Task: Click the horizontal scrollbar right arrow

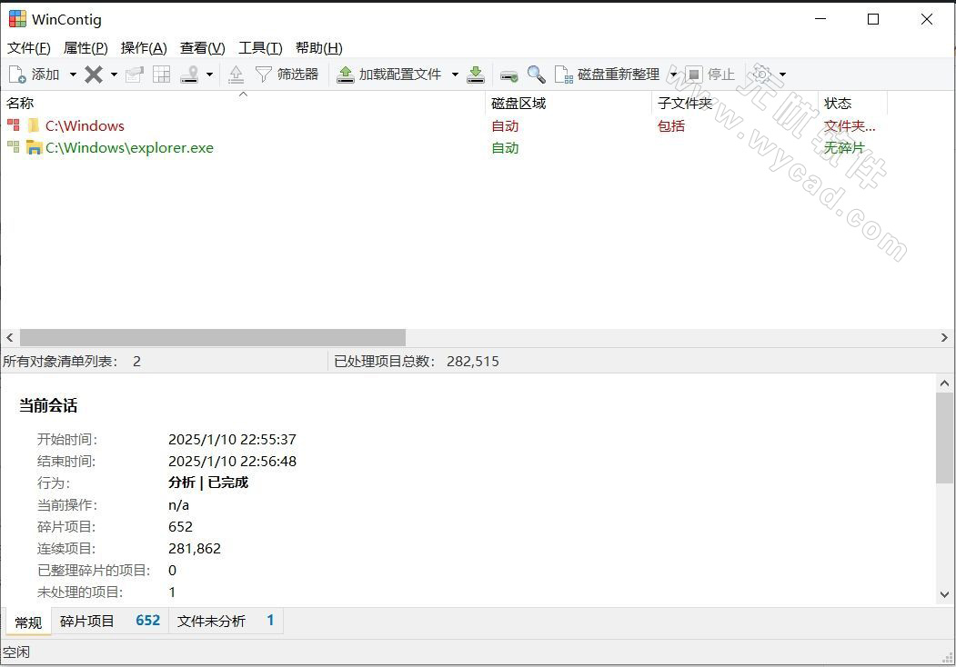Action: click(944, 337)
